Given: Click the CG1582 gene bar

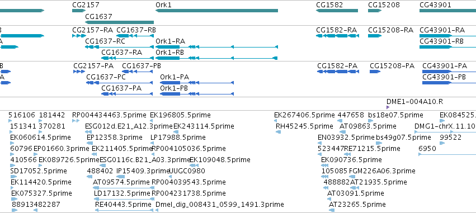Looking at the screenshot, I should pyautogui.click(x=337, y=11).
